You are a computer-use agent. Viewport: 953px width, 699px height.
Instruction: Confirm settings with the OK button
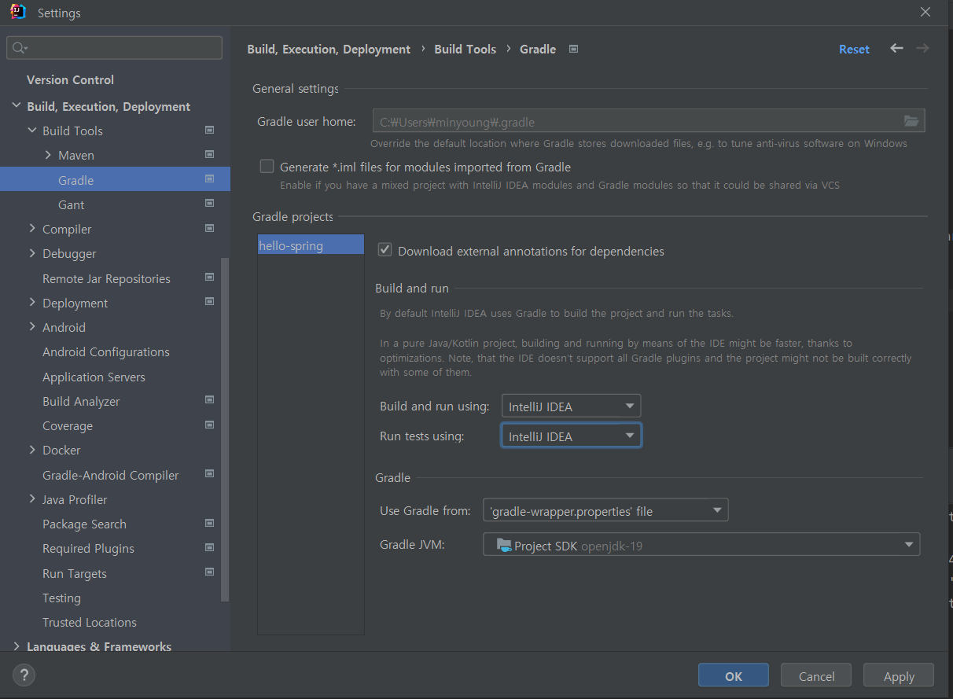click(x=734, y=675)
